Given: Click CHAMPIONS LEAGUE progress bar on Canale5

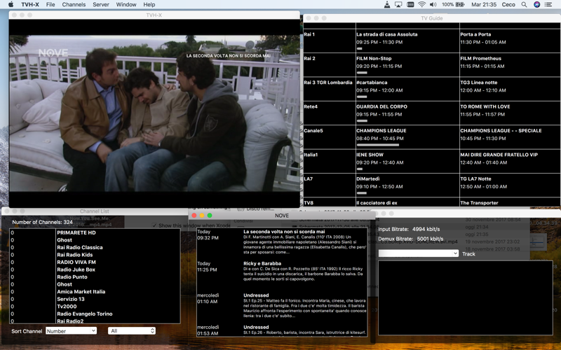Looking at the screenshot, I should tap(377, 145).
